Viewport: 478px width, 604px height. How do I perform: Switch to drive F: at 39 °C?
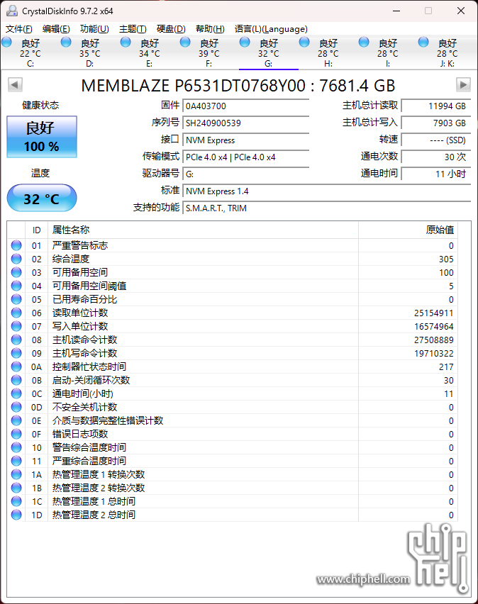coord(209,53)
